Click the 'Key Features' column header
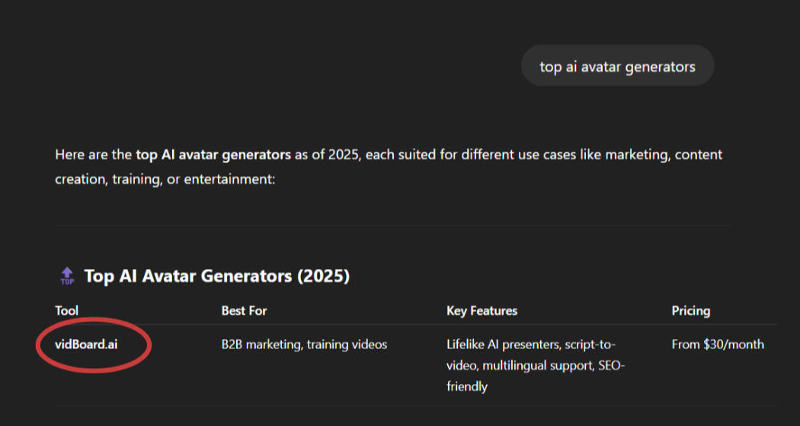800x426 pixels. pyautogui.click(x=482, y=311)
